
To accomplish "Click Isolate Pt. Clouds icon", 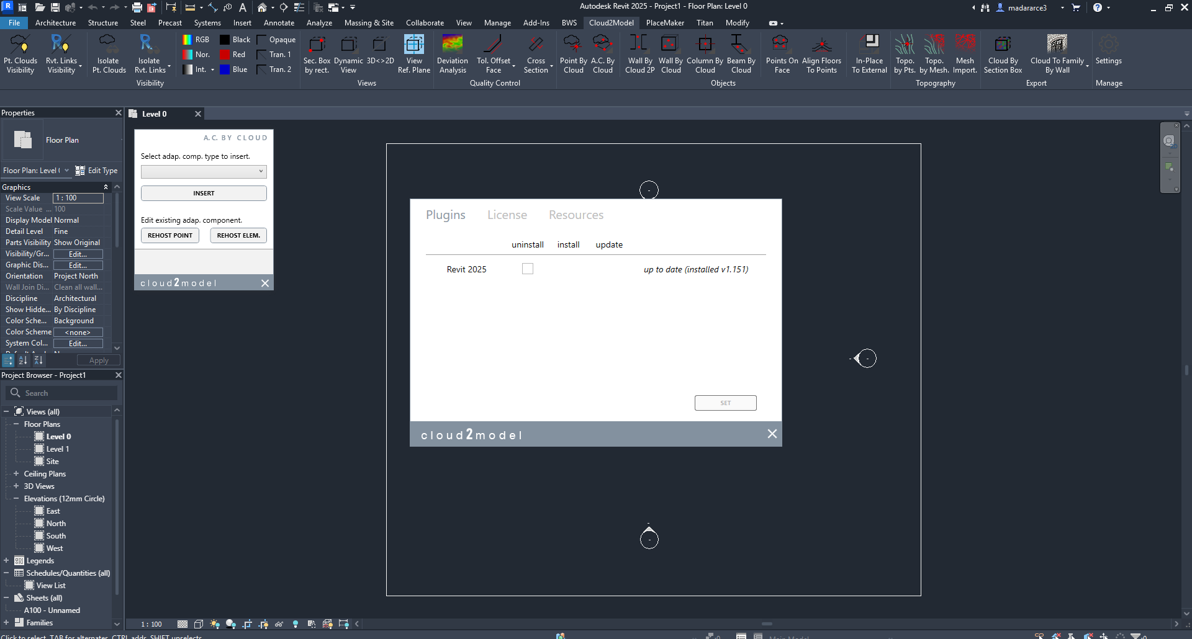I will [x=109, y=55].
